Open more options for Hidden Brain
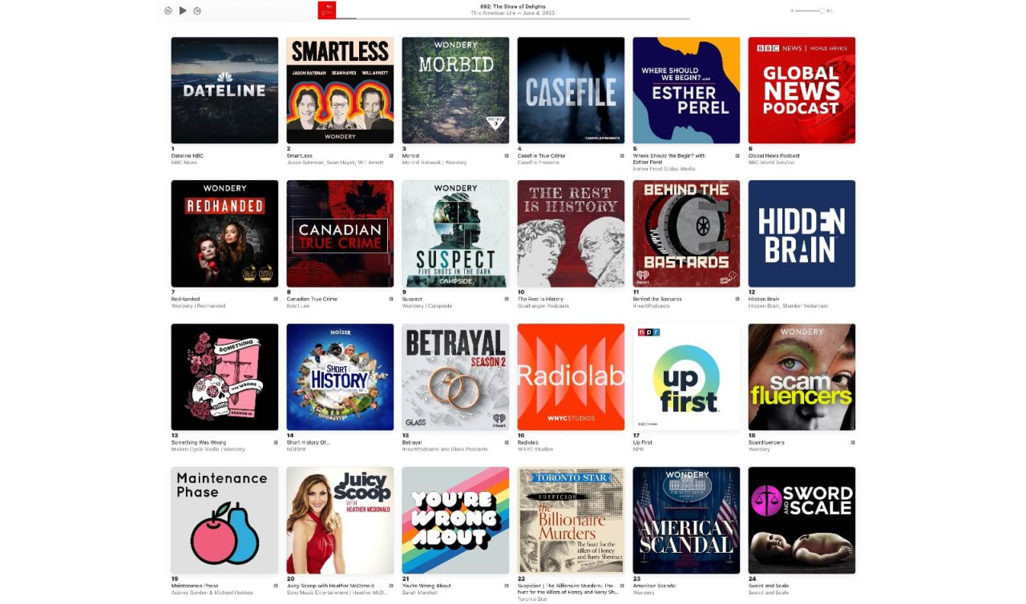The image size is (1026, 604). pos(853,299)
